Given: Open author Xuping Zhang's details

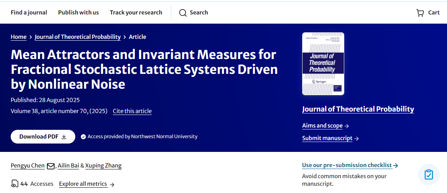Looking at the screenshot, I should coord(103,166).
